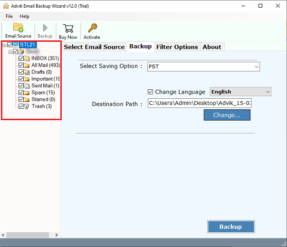Image resolution: width=287 pixels, height=247 pixels.
Task: Click the Buy Now cart icon
Action: pyautogui.click(x=68, y=28)
